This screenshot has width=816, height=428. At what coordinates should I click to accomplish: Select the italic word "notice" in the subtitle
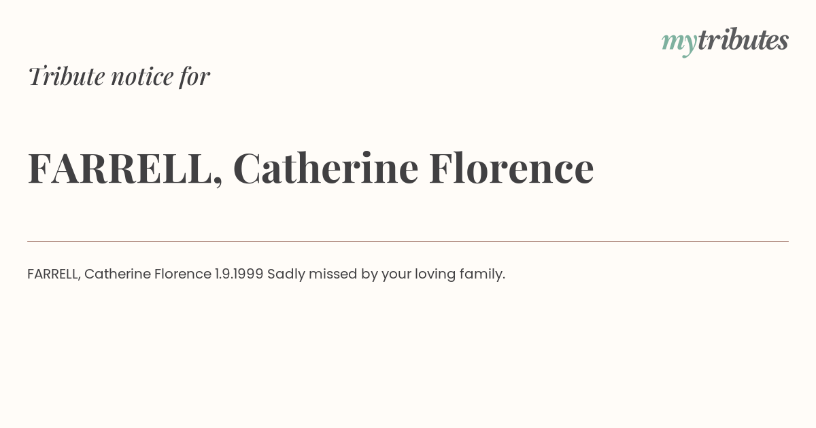click(142, 76)
